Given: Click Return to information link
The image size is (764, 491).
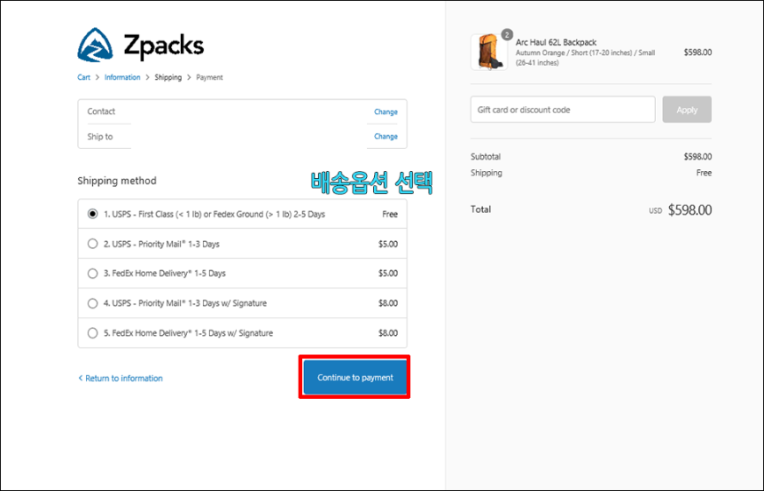Looking at the screenshot, I should (120, 378).
